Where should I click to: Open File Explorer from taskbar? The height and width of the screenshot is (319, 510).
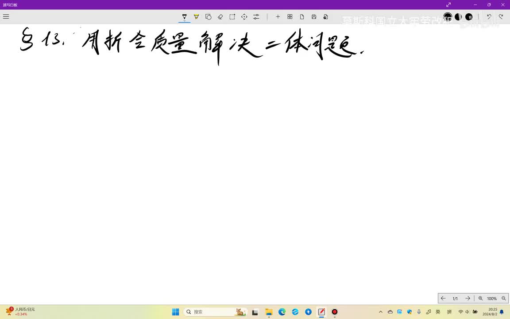click(269, 312)
